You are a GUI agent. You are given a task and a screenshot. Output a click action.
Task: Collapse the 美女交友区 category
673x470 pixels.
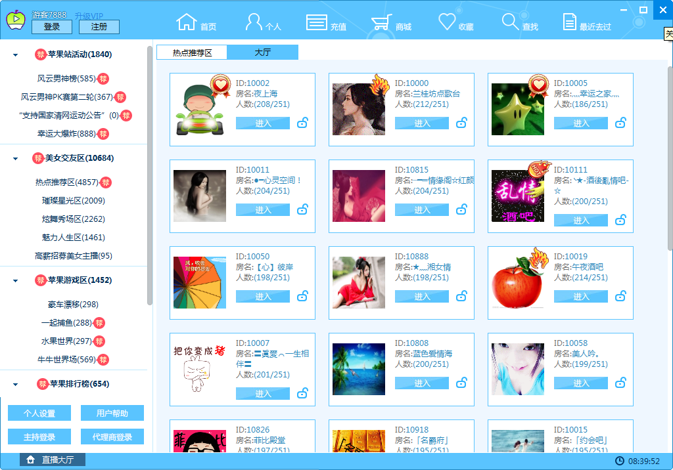pyautogui.click(x=14, y=159)
